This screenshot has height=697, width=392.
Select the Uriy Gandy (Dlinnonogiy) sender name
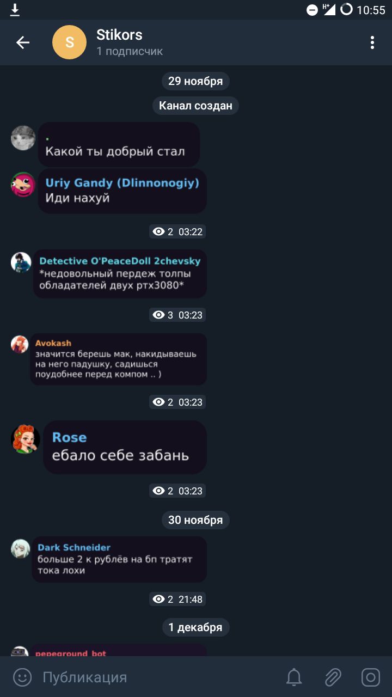coord(122,183)
